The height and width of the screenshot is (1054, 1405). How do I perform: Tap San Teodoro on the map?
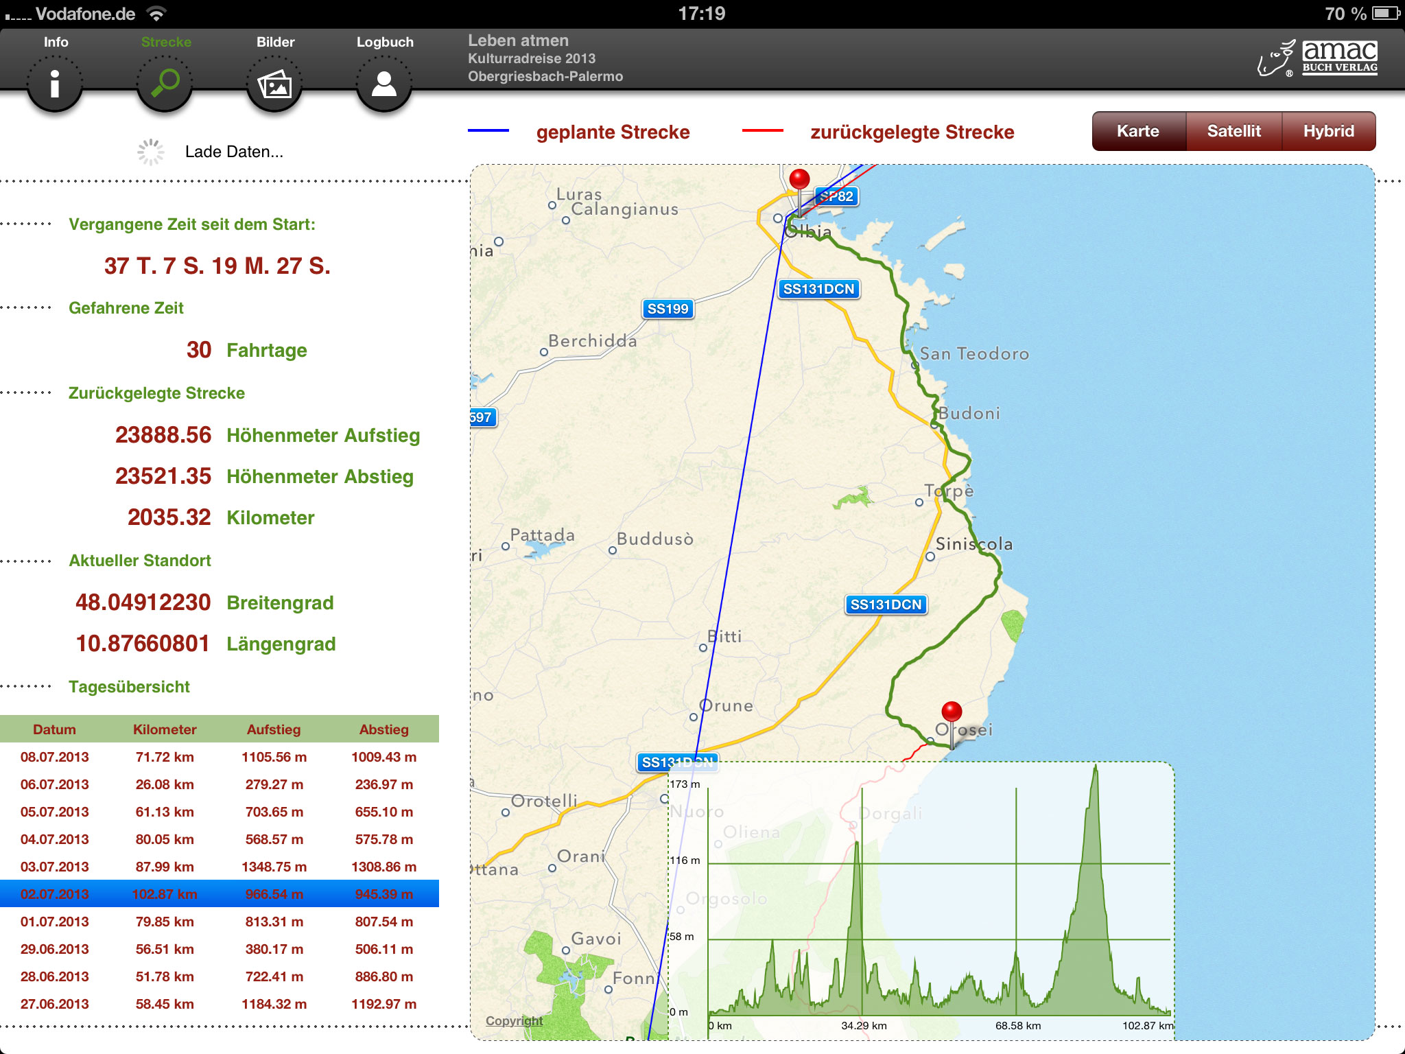[974, 354]
